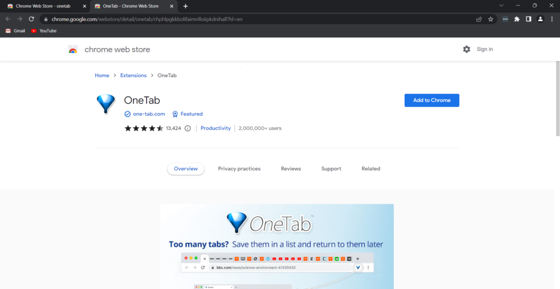Open the side panel icon
Screen dimensions: 560x289
(x=529, y=19)
